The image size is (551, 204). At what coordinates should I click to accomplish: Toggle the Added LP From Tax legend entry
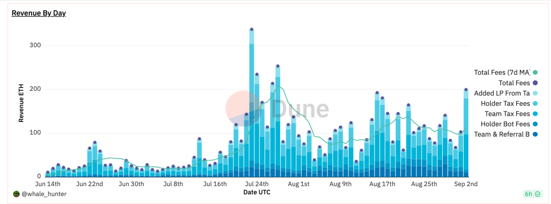pos(506,93)
